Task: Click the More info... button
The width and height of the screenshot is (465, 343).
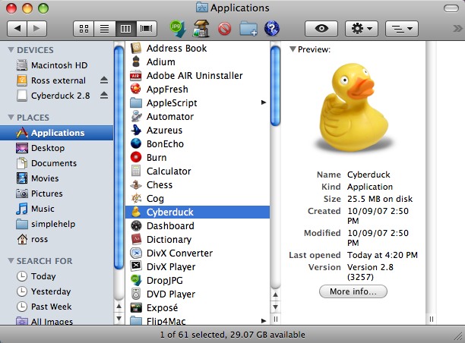Action: point(353,291)
